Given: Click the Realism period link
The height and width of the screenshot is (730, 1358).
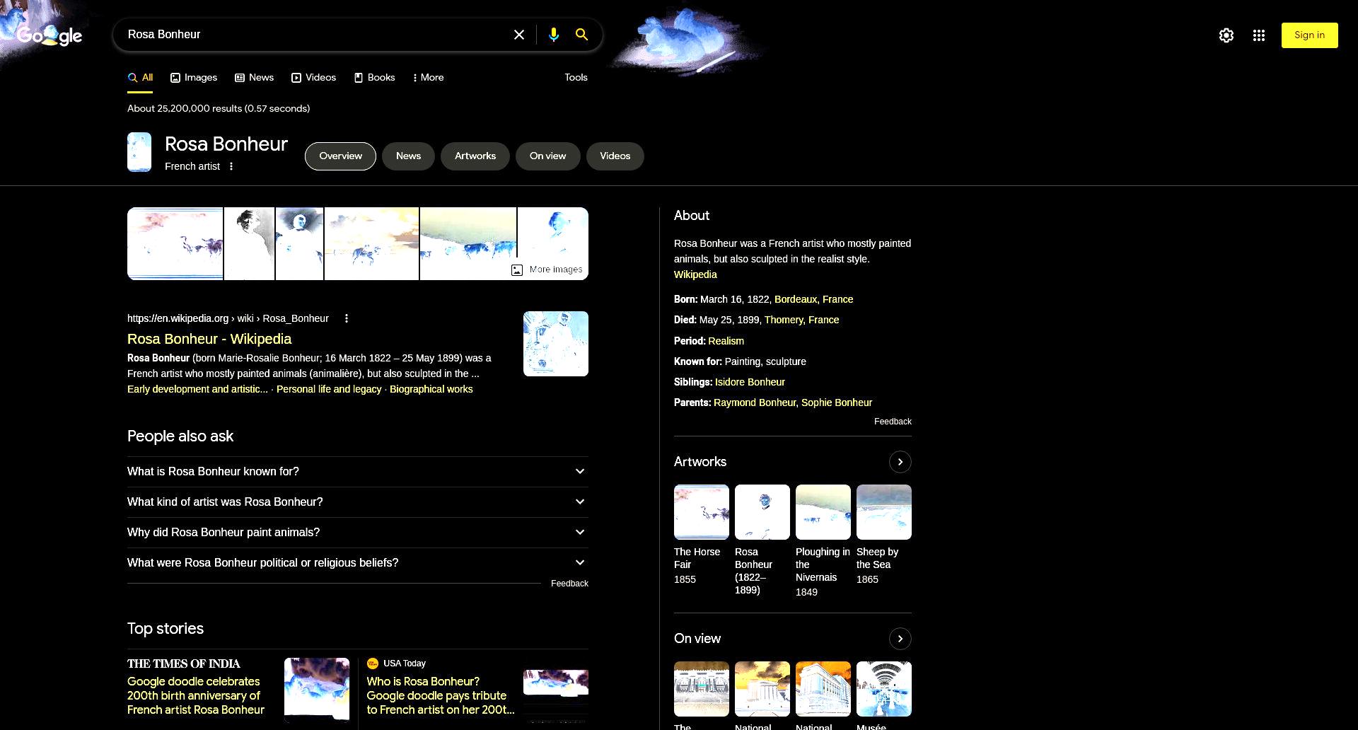Looking at the screenshot, I should point(726,342).
